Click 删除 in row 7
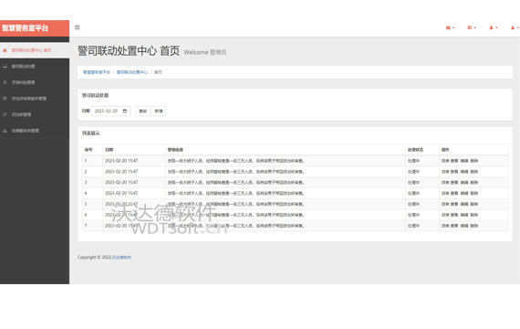The height and width of the screenshot is (329, 520). coord(473,226)
